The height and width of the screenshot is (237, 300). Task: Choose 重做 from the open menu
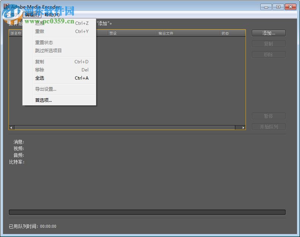pos(39,31)
